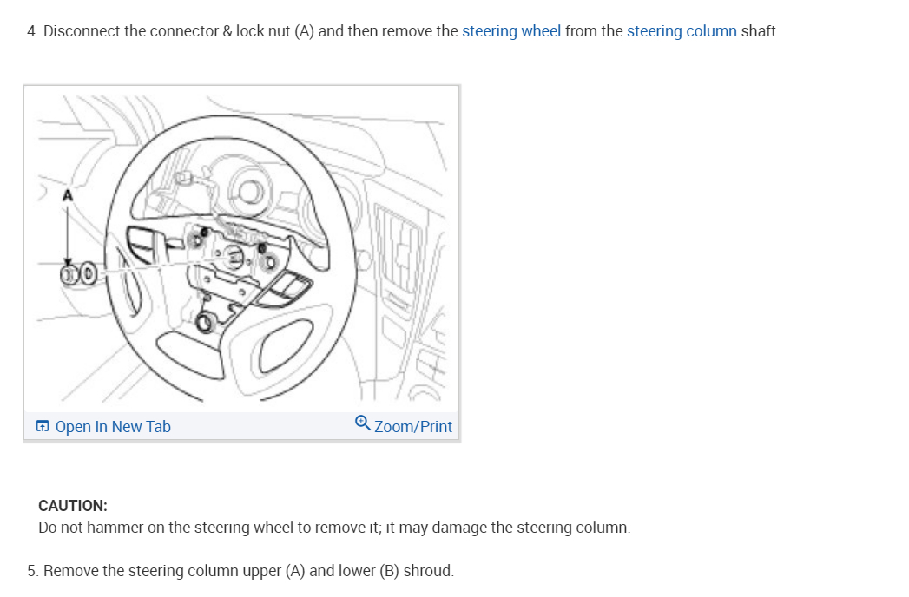Viewport: 909px width, 597px height.
Task: Follow the 'steering column' link
Action: pyautogui.click(x=682, y=31)
